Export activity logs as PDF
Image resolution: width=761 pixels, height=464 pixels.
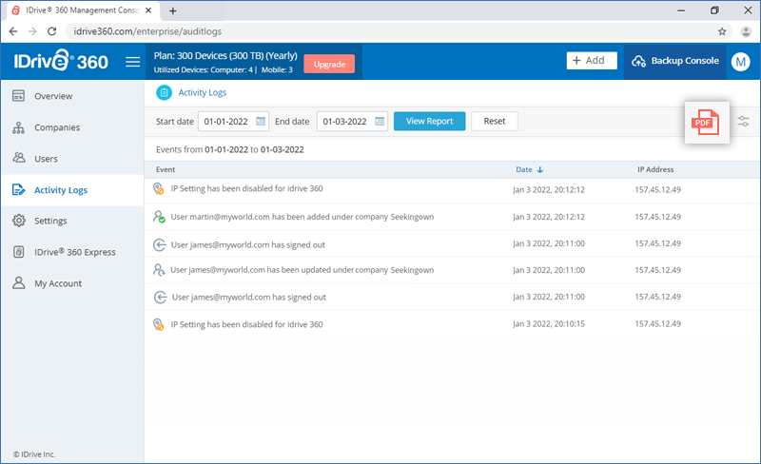tap(705, 123)
